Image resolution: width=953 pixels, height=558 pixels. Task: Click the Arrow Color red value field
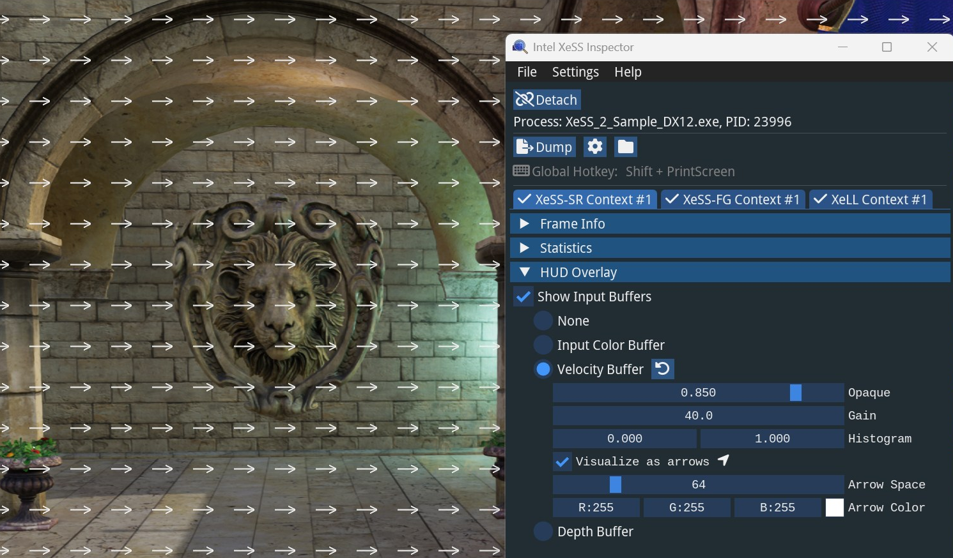596,507
